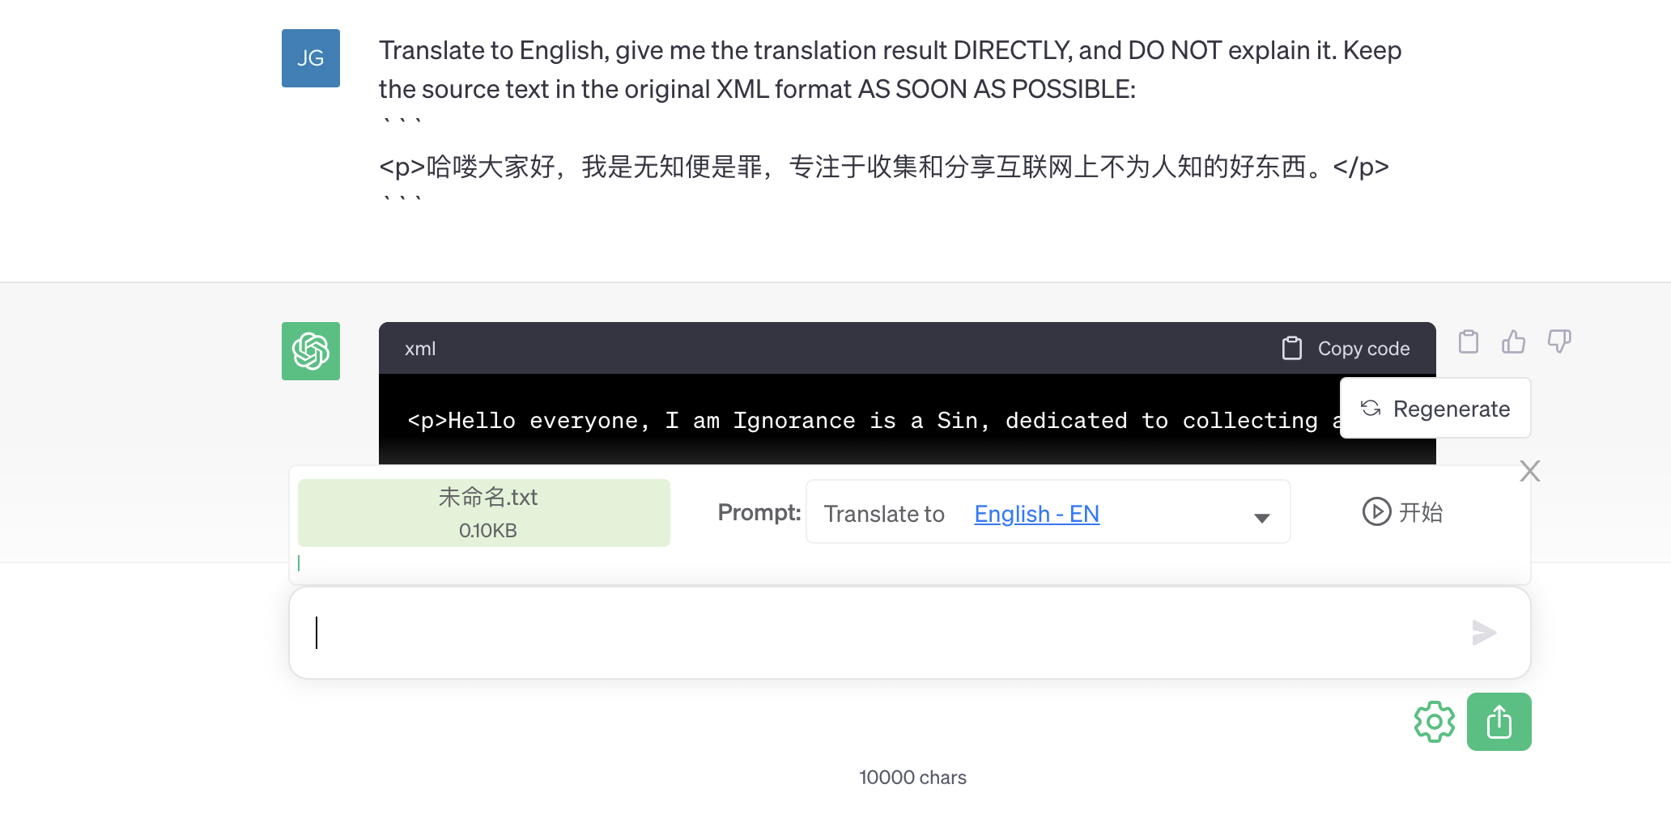
Task: Click the ChatGPT logo avatar
Action: coord(311,351)
